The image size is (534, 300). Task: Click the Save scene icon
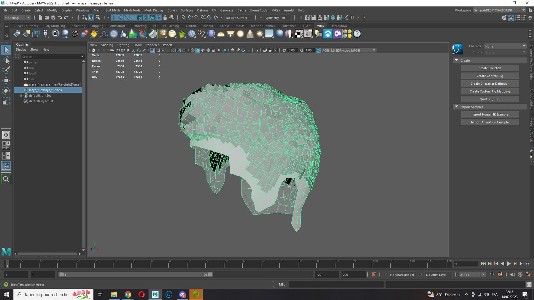[53, 17]
